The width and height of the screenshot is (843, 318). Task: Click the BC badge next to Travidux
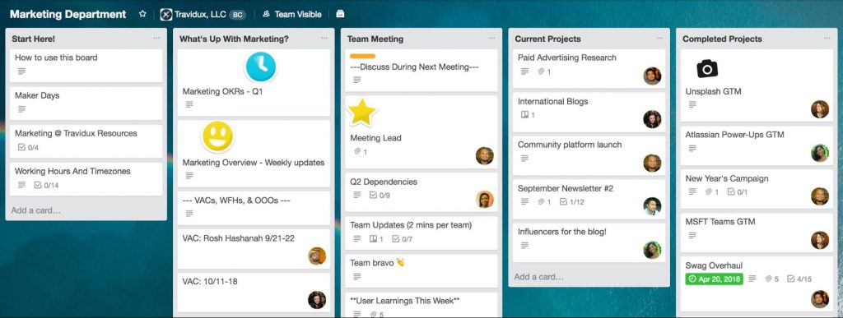tap(237, 15)
